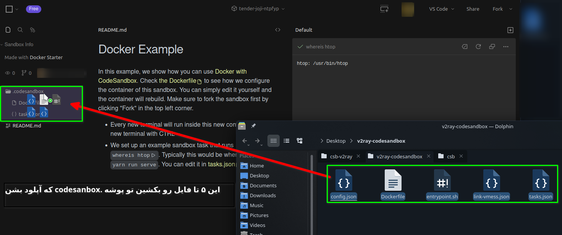This screenshot has width=562, height=235.
Task: Select the entrypoint.sh script icon
Action: click(442, 180)
